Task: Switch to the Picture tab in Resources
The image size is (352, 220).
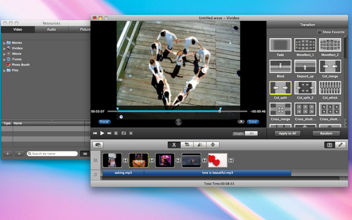Action: point(80,29)
